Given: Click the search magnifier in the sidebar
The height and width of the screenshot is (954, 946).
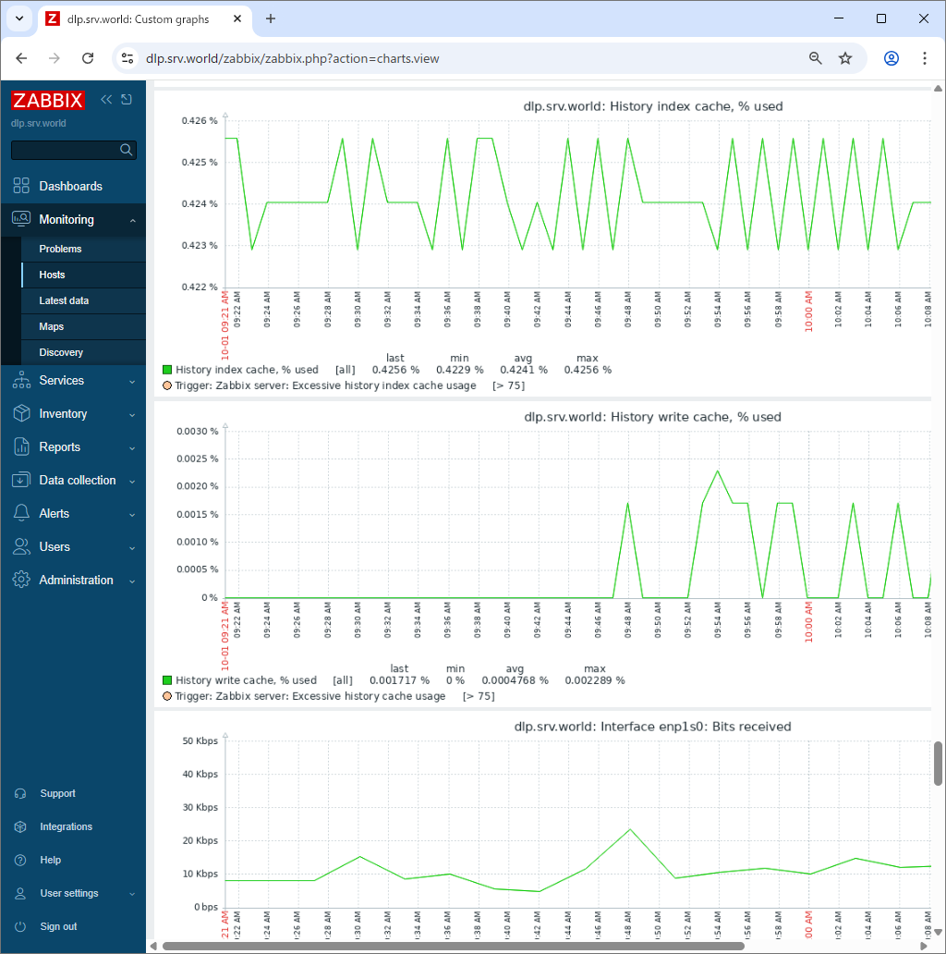Looking at the screenshot, I should coord(127,149).
